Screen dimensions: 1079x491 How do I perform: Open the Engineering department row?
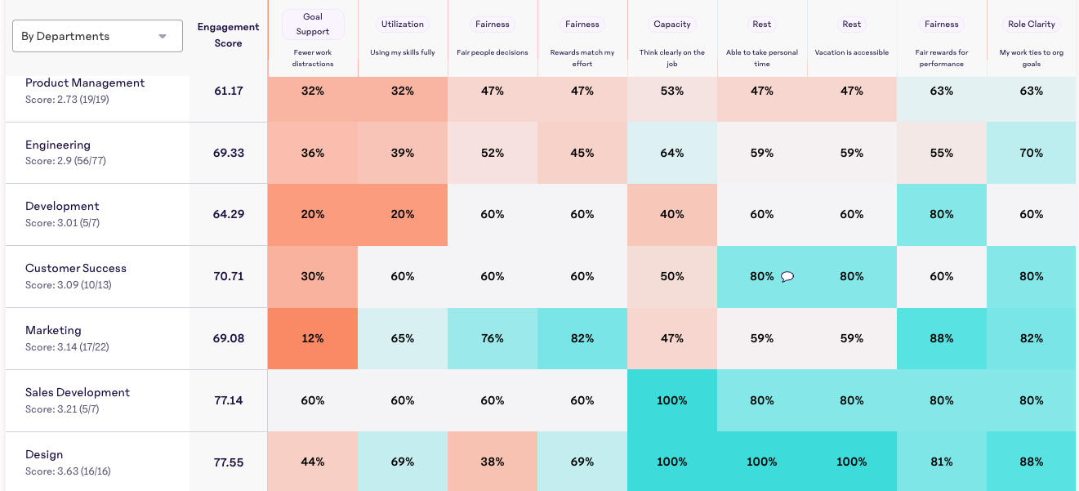point(58,145)
